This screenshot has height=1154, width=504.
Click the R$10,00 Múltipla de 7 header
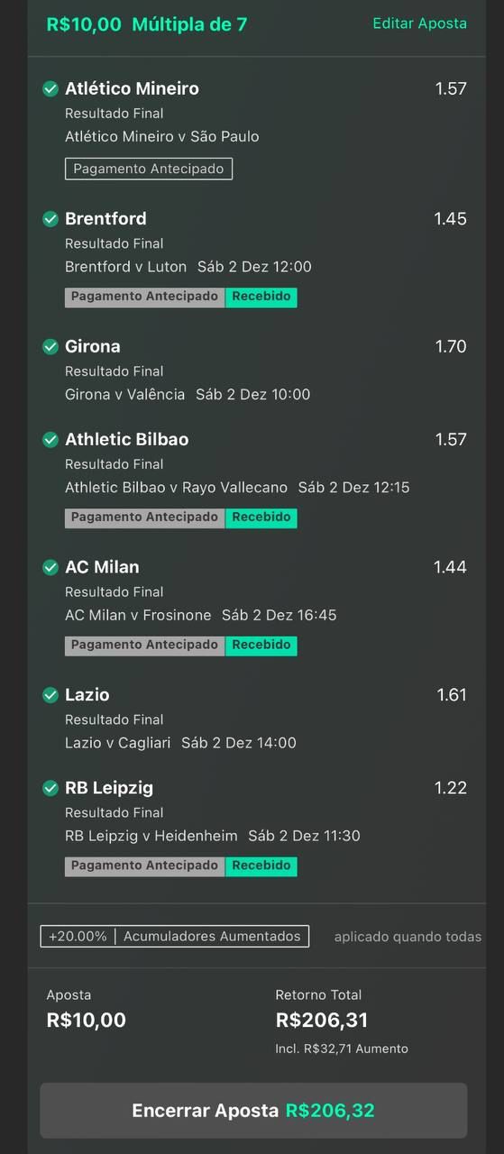tap(147, 24)
